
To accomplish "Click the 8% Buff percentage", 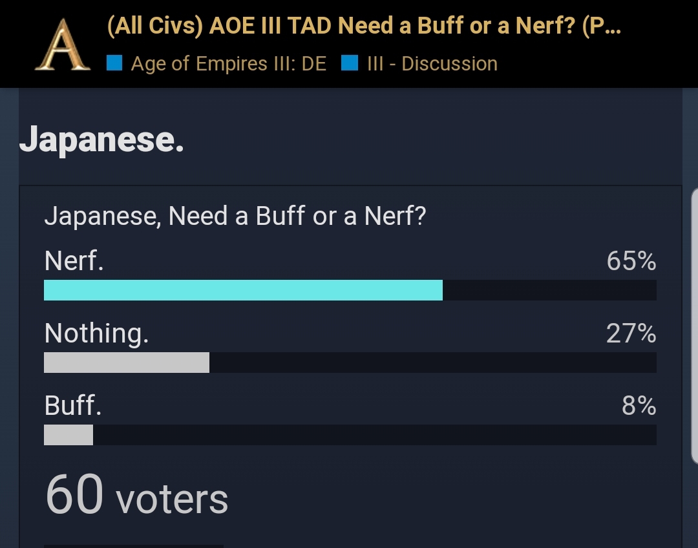I will click(639, 406).
